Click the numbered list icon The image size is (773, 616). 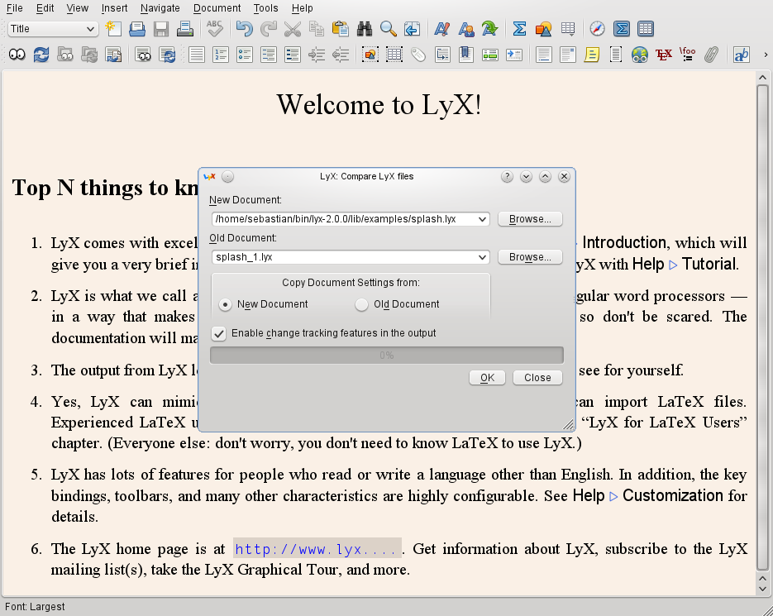click(x=220, y=55)
